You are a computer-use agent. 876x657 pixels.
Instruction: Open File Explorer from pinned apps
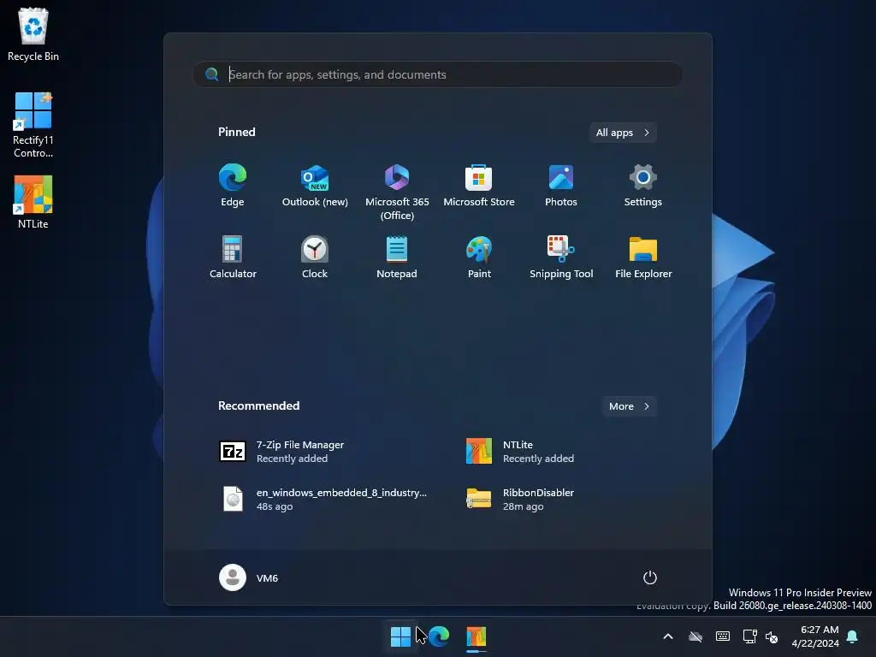pyautogui.click(x=643, y=257)
